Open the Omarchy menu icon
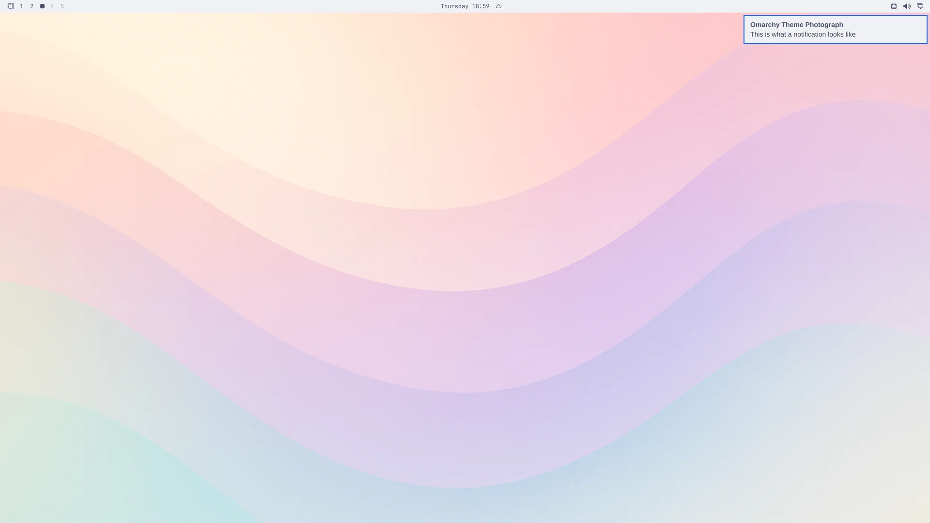The width and height of the screenshot is (930, 523). 11,6
